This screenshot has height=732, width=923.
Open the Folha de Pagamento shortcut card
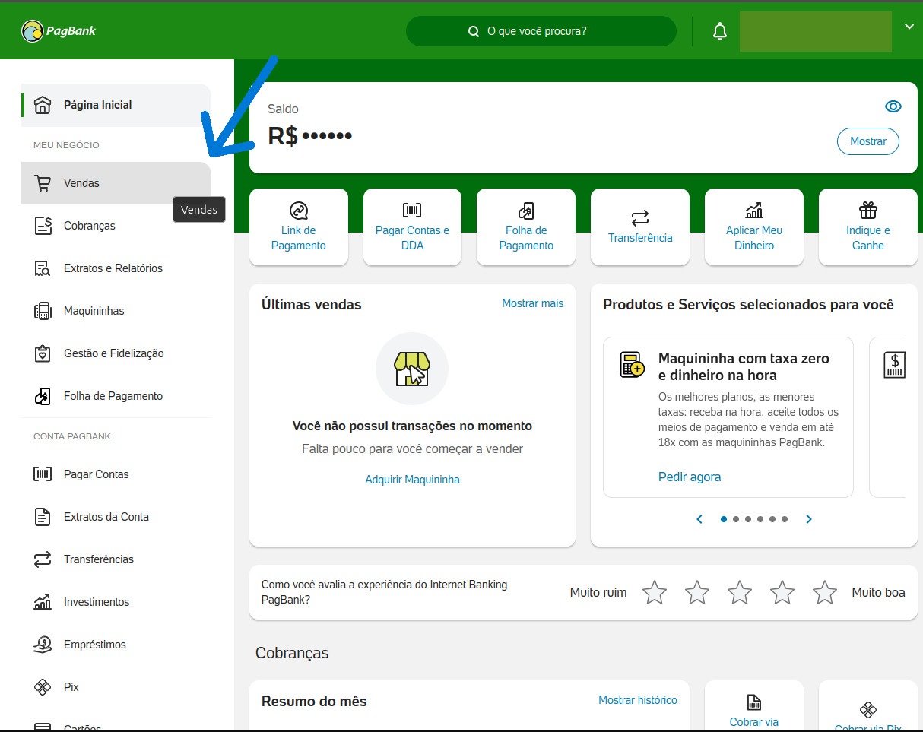526,227
